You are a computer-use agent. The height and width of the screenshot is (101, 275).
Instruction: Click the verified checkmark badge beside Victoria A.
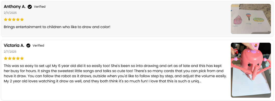(x=28, y=46)
